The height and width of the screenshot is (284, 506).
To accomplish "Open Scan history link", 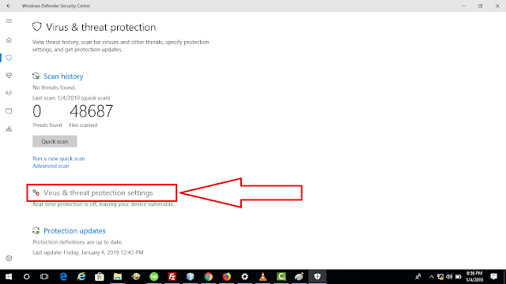I will click(x=63, y=77).
